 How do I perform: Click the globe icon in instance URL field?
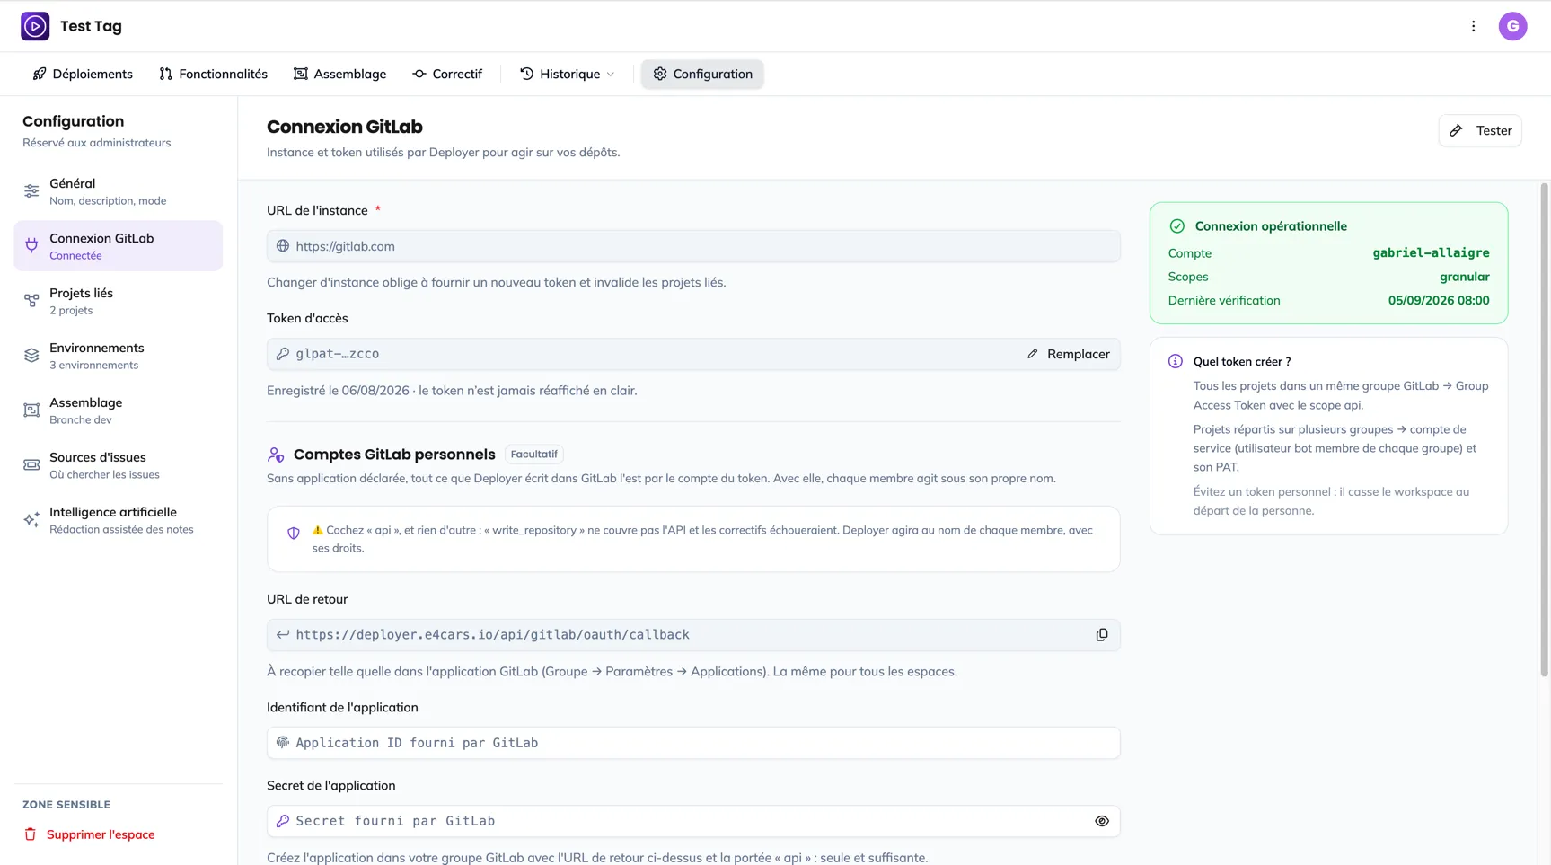283,246
